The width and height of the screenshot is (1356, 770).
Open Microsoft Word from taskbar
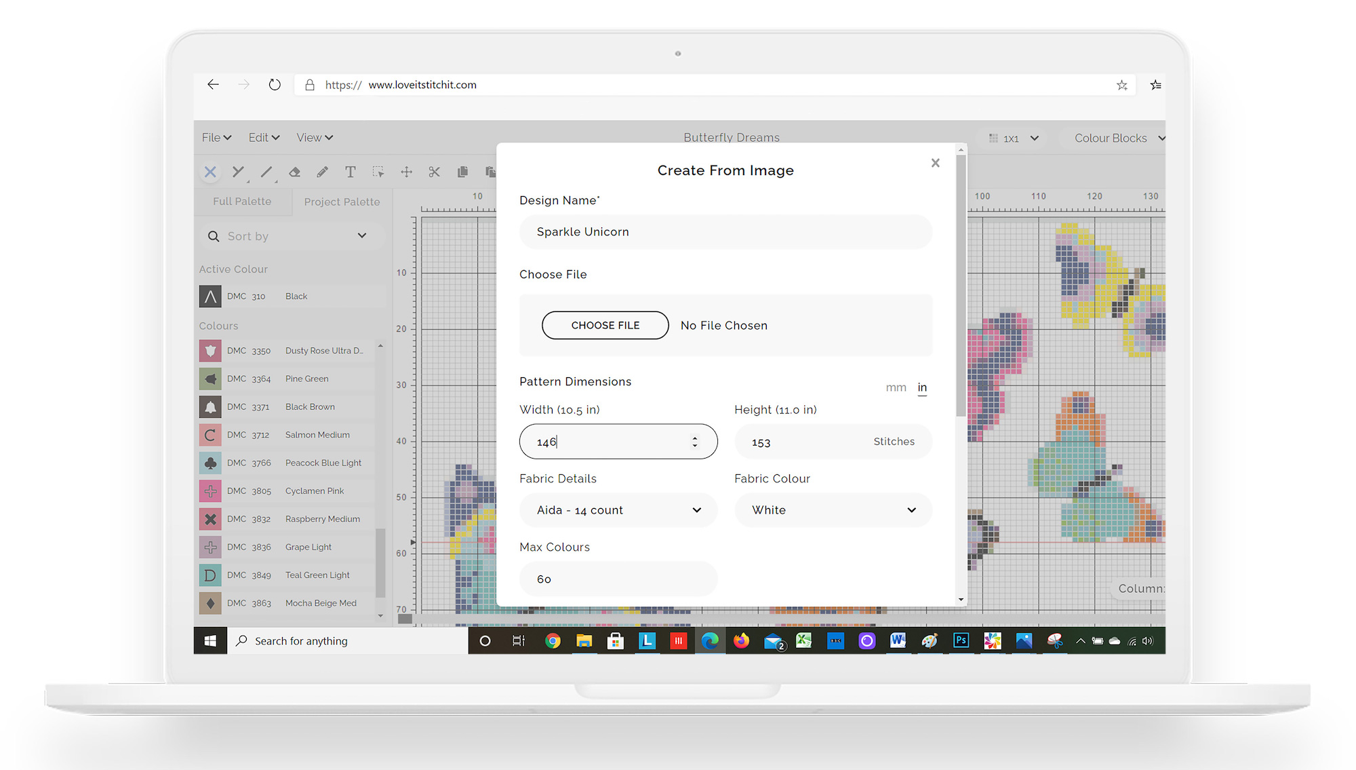pyautogui.click(x=898, y=640)
